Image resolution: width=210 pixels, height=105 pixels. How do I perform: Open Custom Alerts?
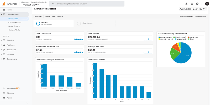15,30
